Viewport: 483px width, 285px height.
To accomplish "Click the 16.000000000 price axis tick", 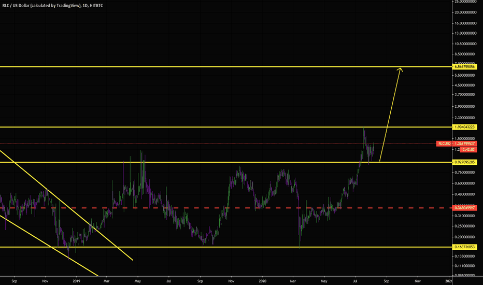I will pos(466,23).
